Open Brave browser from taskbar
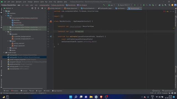 [101, 97]
